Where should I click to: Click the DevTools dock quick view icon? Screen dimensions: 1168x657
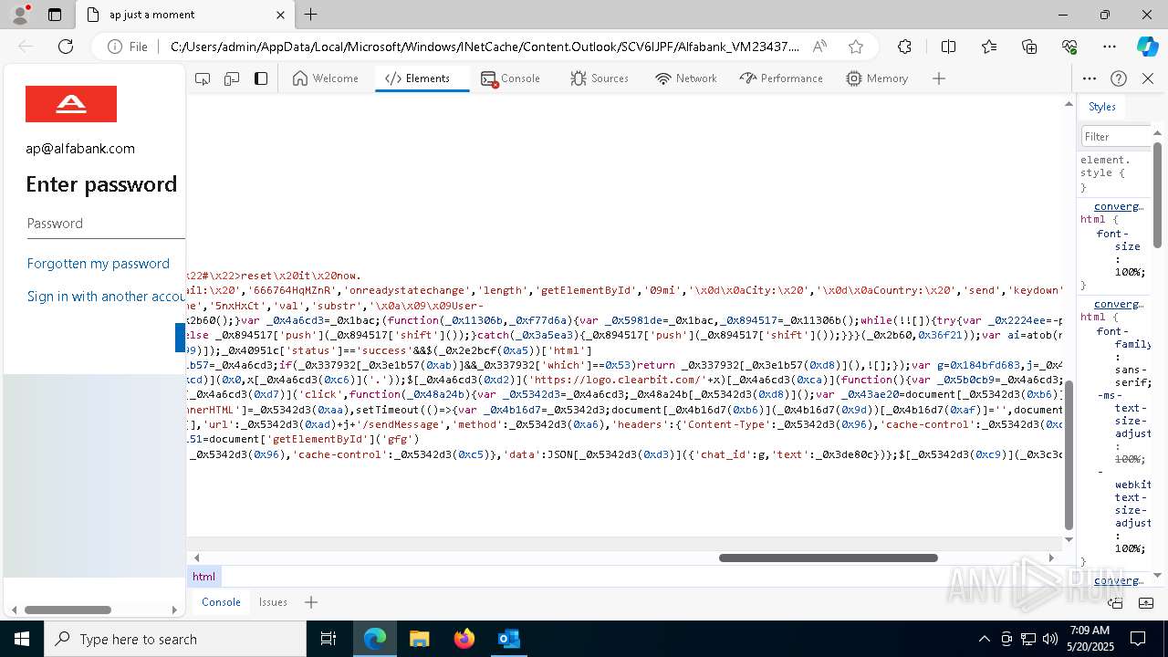coord(1115,602)
